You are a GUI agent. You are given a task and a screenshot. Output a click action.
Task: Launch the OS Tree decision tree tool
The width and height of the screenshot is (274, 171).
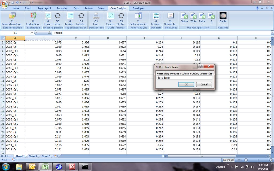96,19
